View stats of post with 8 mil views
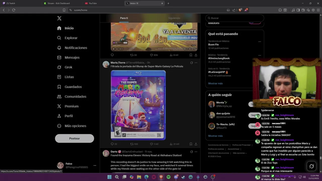 coord(174,55)
